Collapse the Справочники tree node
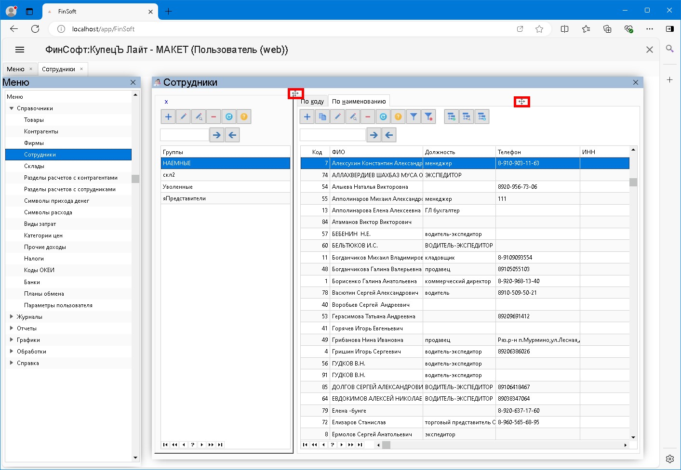681x470 pixels. pos(12,108)
